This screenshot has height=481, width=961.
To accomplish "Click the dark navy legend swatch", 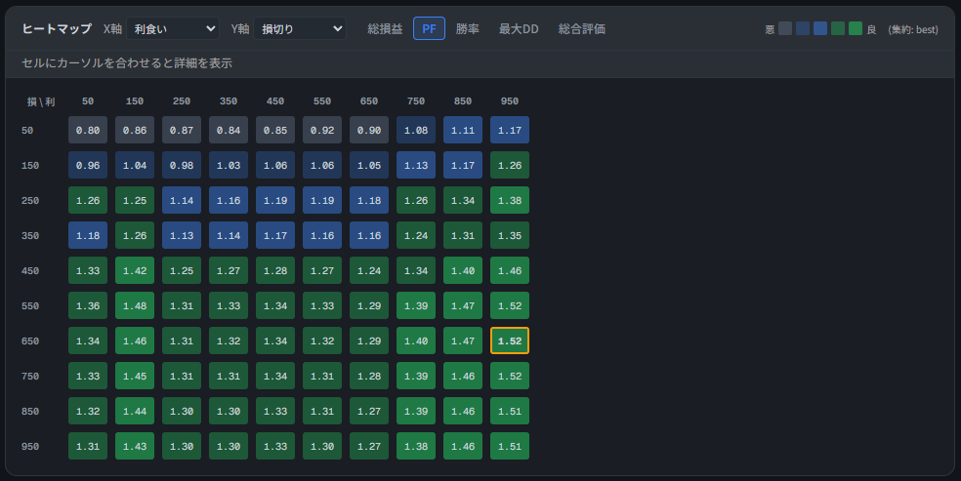I will pos(803,28).
